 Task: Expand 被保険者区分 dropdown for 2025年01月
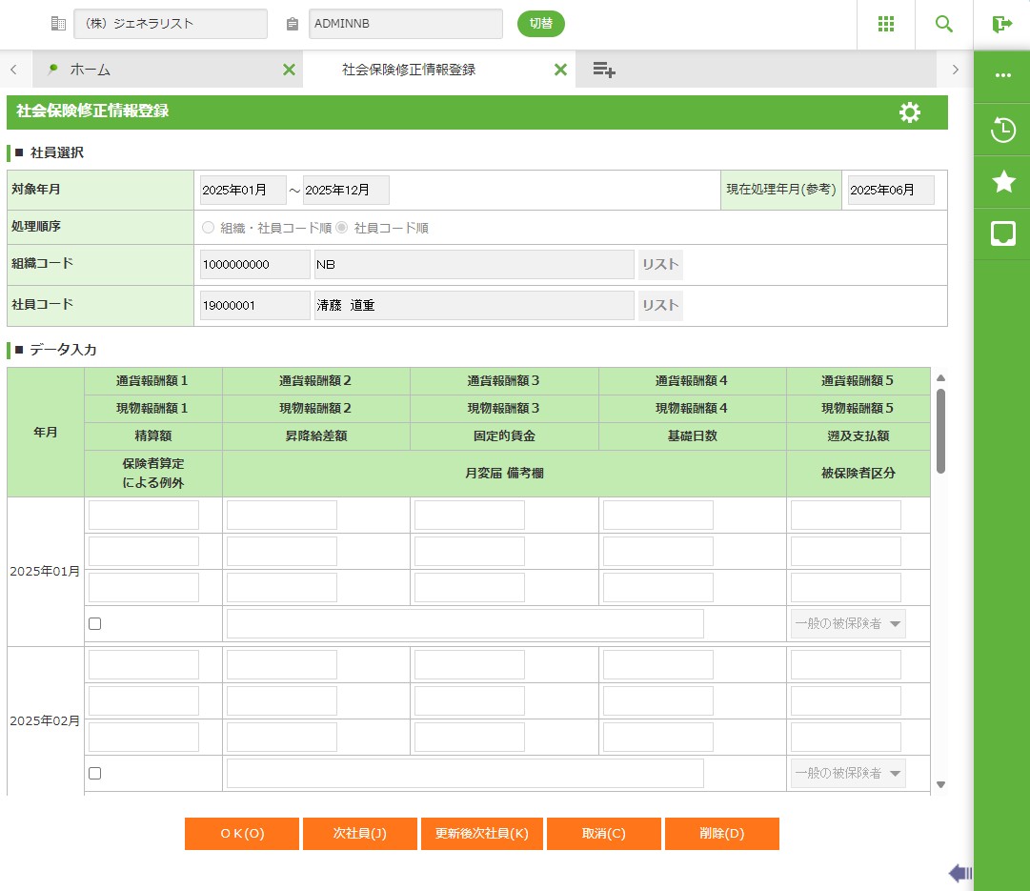847,624
